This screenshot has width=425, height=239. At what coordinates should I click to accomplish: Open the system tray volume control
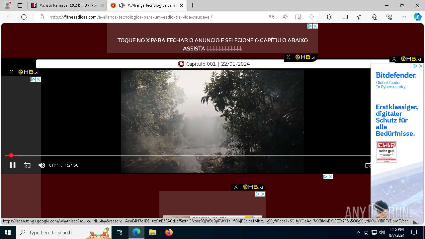click(382, 232)
